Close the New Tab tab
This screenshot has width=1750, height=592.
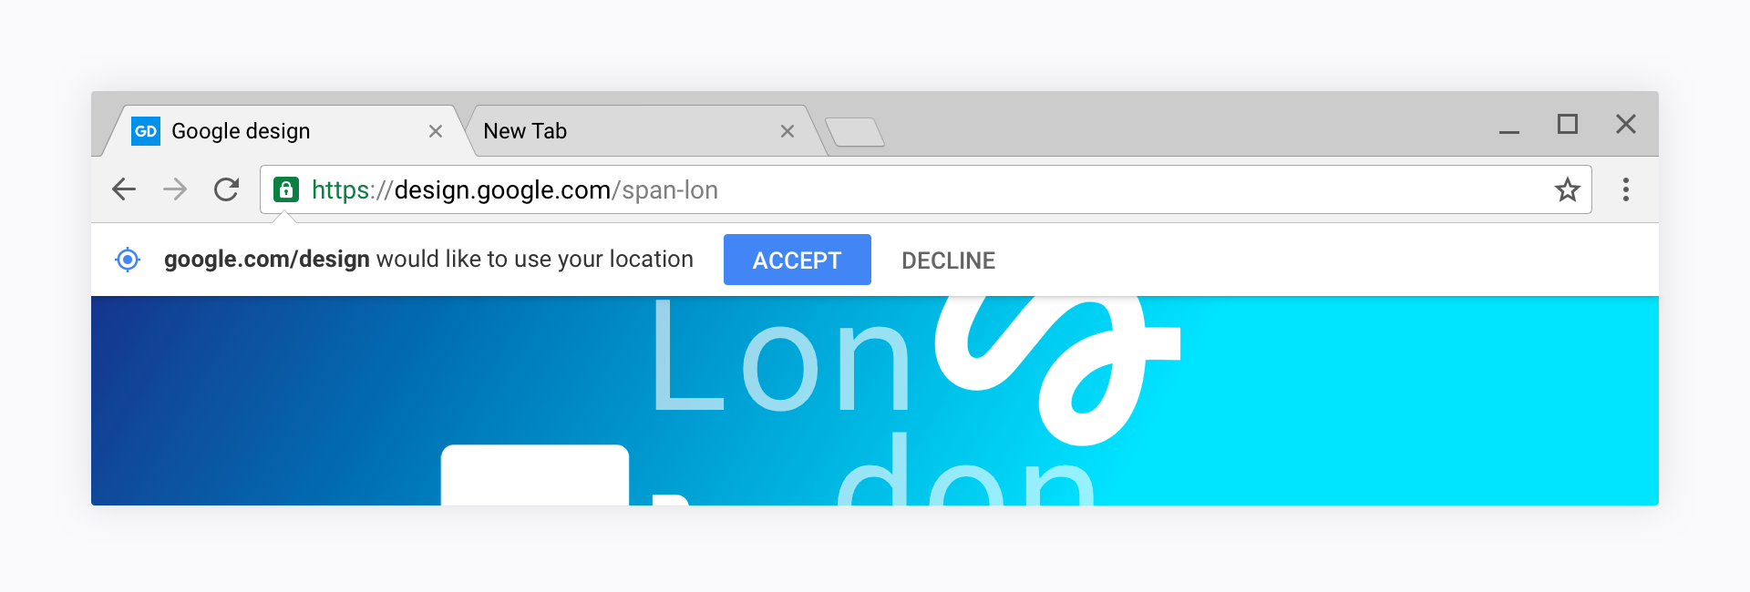(x=787, y=131)
